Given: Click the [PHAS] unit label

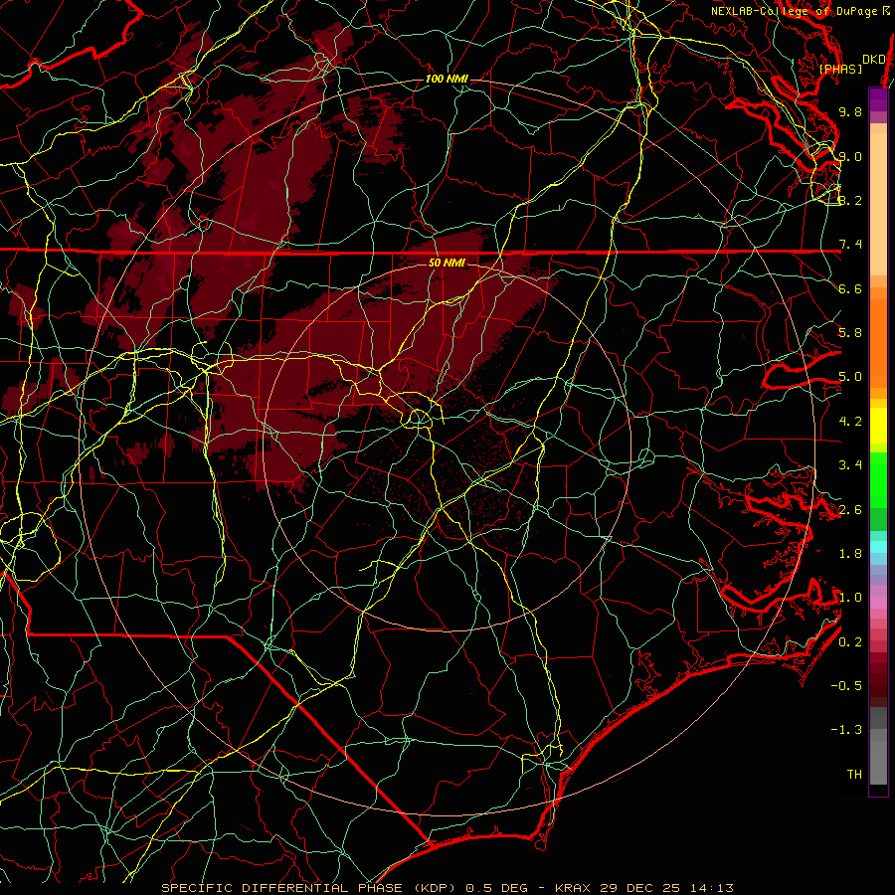Looking at the screenshot, I should tap(840, 70).
